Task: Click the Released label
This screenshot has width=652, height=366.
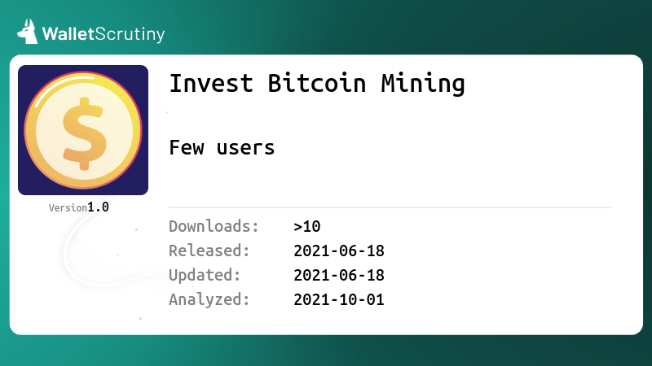Action: (x=209, y=251)
